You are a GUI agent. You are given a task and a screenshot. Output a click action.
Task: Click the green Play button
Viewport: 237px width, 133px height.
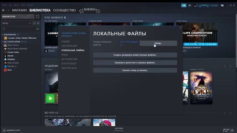[50, 98]
